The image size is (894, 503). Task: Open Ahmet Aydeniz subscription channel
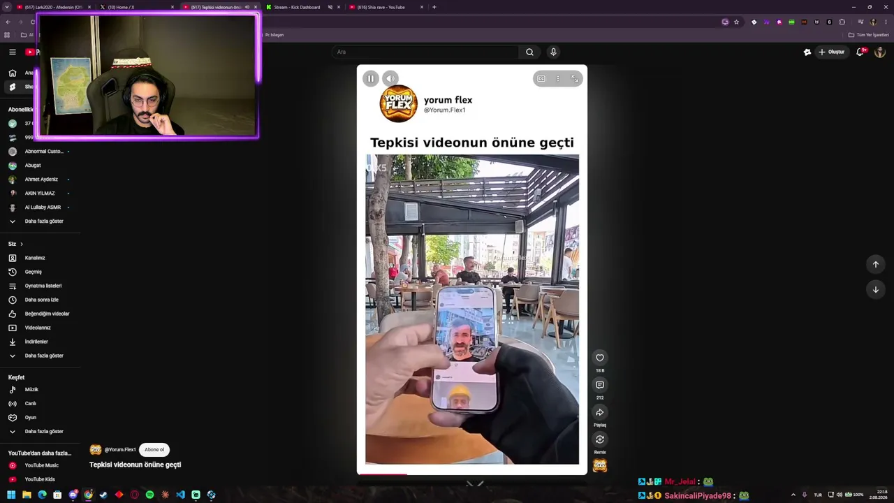tap(41, 180)
